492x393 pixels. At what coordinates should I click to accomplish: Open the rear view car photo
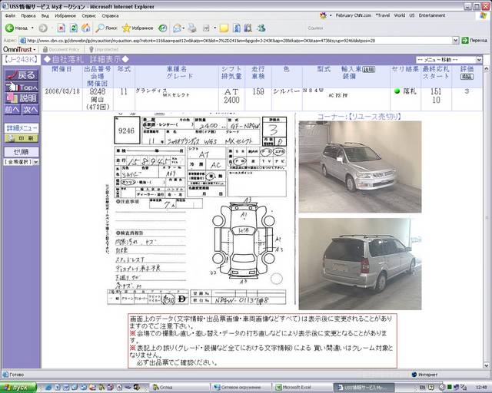tap(360, 264)
